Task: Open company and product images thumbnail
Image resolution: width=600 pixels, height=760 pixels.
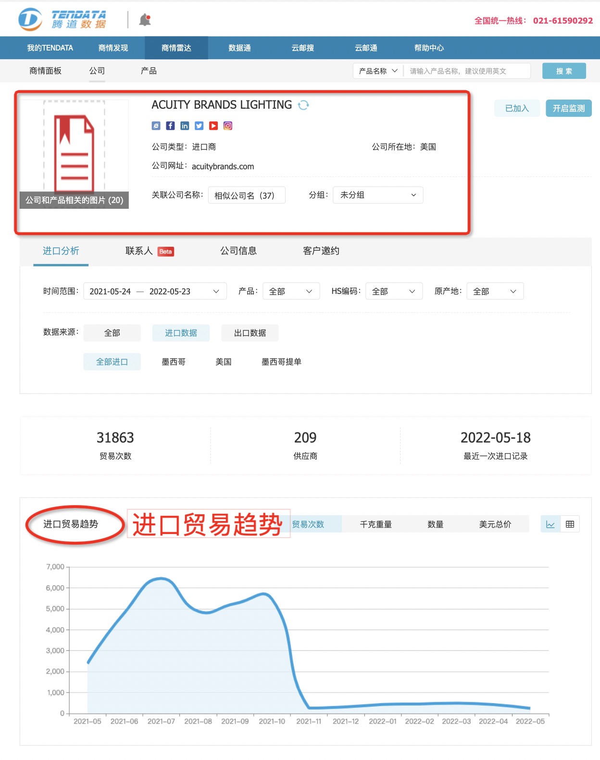Action: point(74,154)
